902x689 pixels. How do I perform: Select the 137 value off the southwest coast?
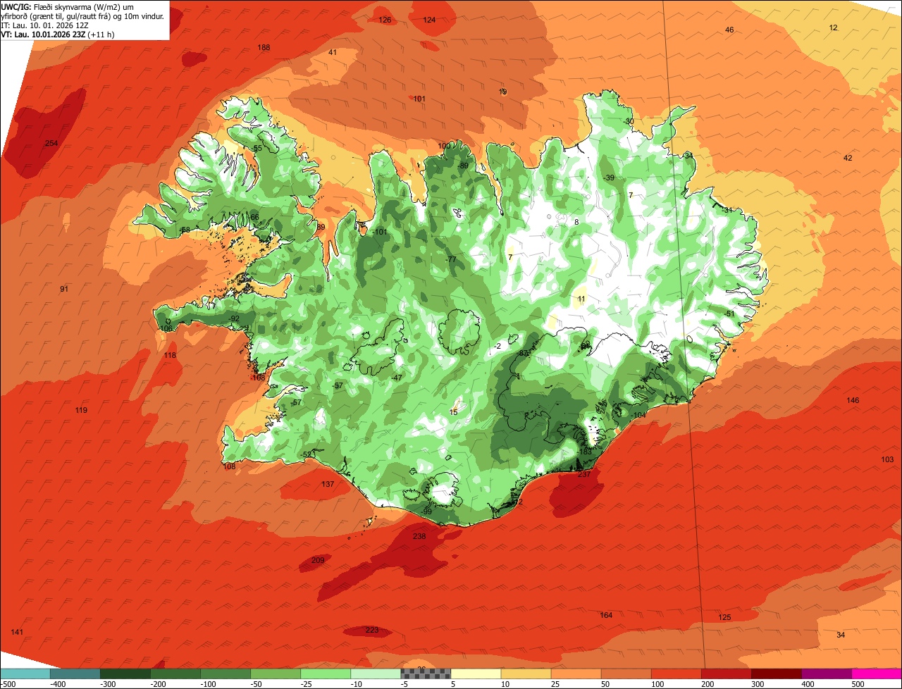(x=328, y=484)
